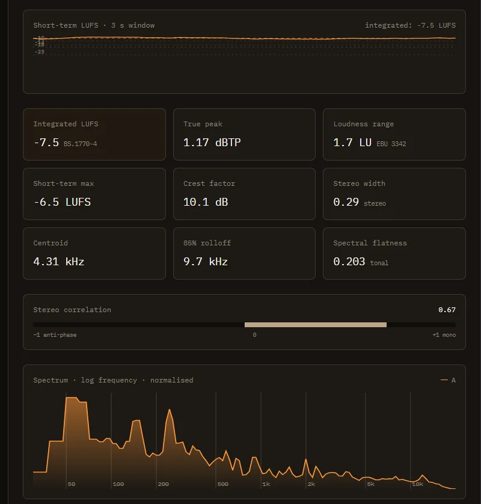Click 'Short-term LUFS · 3 s window' title
The height and width of the screenshot is (504, 481).
pos(94,25)
